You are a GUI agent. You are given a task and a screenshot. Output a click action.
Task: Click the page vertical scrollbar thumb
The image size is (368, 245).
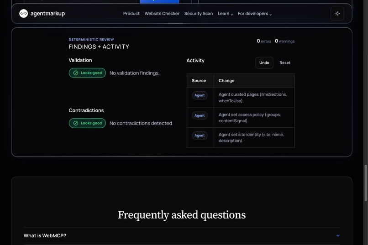tap(366, 183)
